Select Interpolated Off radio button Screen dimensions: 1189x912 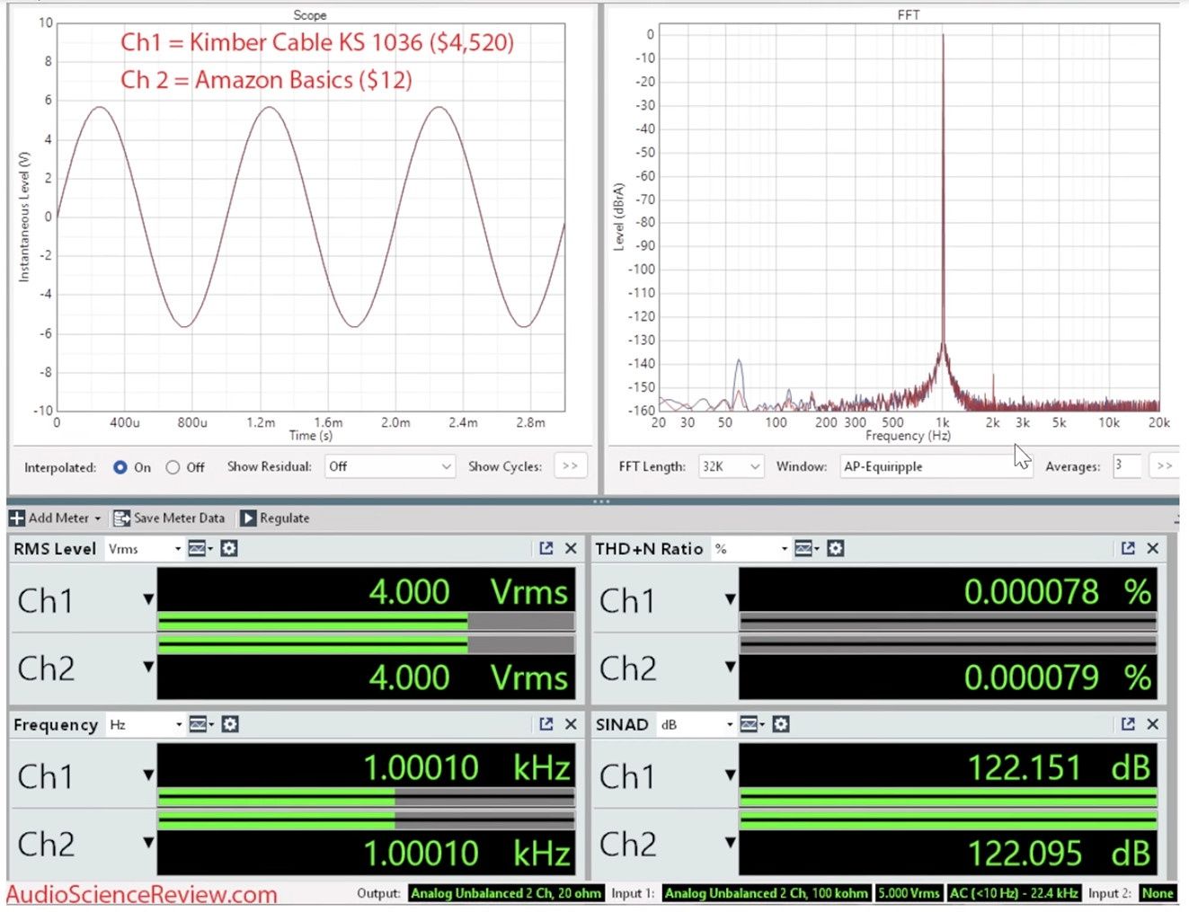pos(173,467)
